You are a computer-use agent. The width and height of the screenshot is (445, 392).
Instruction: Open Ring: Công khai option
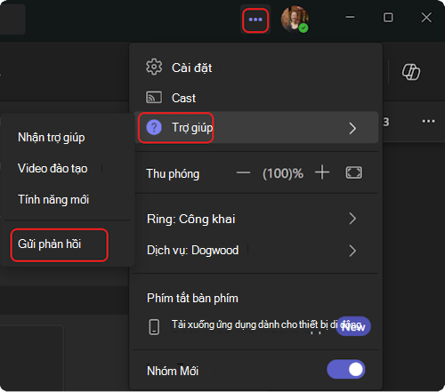(255, 219)
